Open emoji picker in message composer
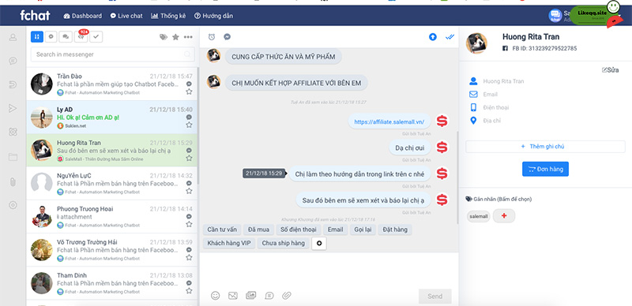The image size is (632, 306). point(216,296)
